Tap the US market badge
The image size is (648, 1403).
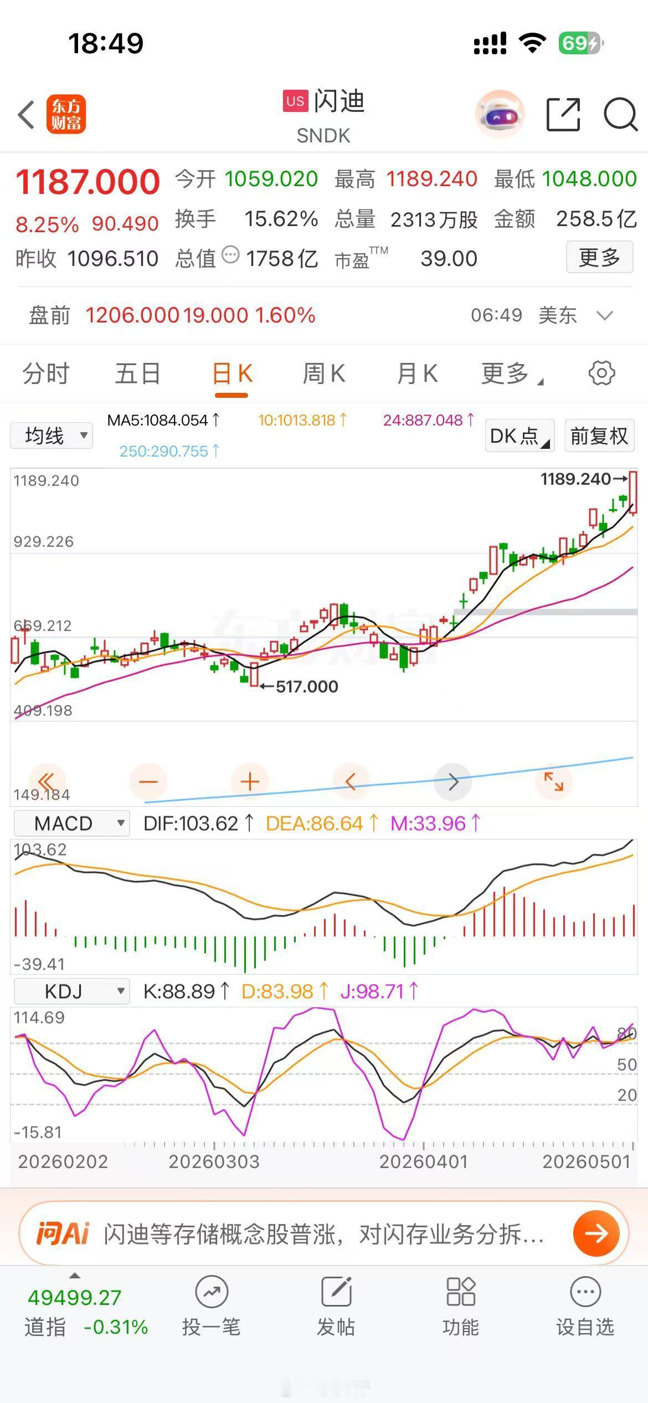point(295,101)
